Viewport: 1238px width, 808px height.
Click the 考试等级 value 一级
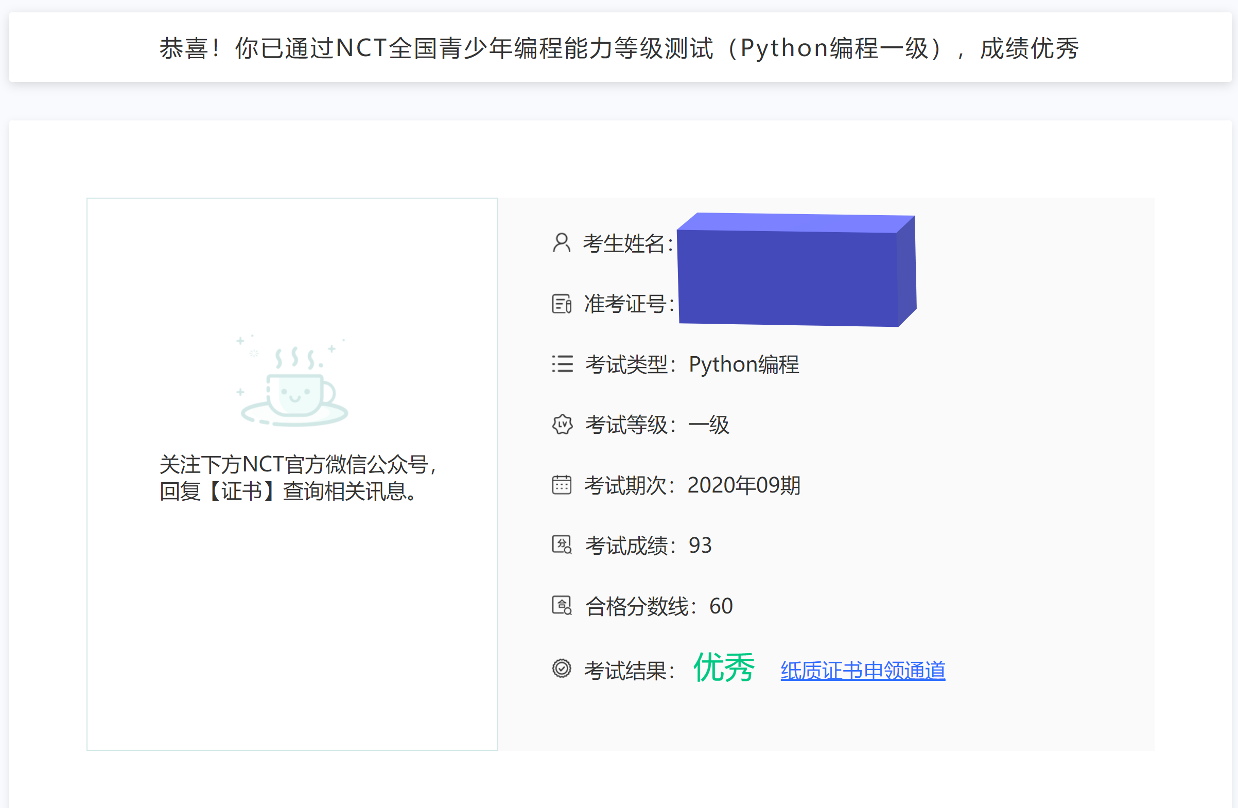click(708, 424)
